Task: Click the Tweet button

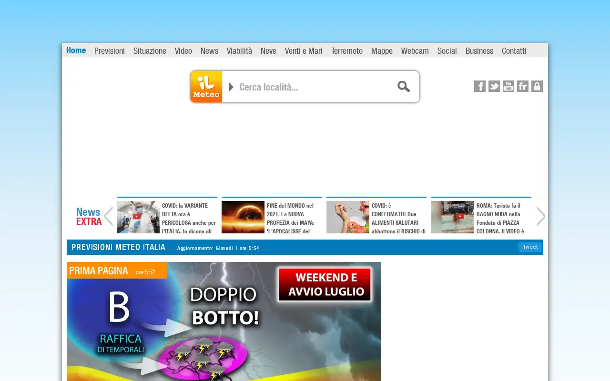Action: [x=530, y=247]
